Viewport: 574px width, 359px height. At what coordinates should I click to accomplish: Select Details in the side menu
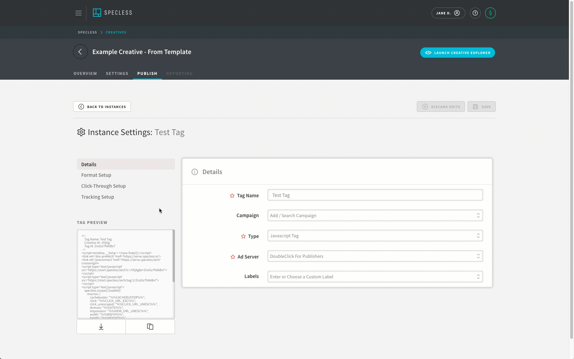coord(126,164)
